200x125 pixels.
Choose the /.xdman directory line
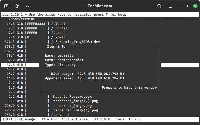click(x=58, y=37)
